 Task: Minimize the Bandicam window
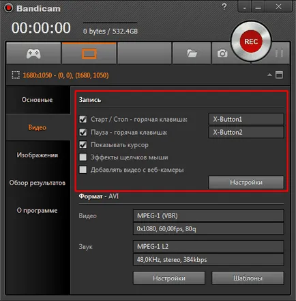258,7
